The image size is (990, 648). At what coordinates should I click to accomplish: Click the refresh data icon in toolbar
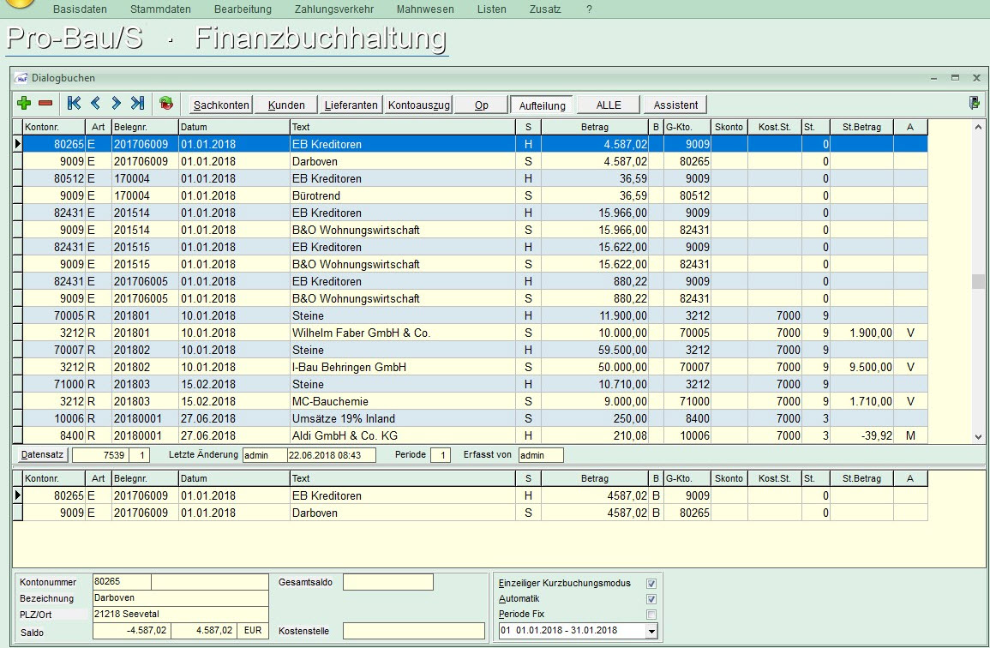(x=166, y=104)
